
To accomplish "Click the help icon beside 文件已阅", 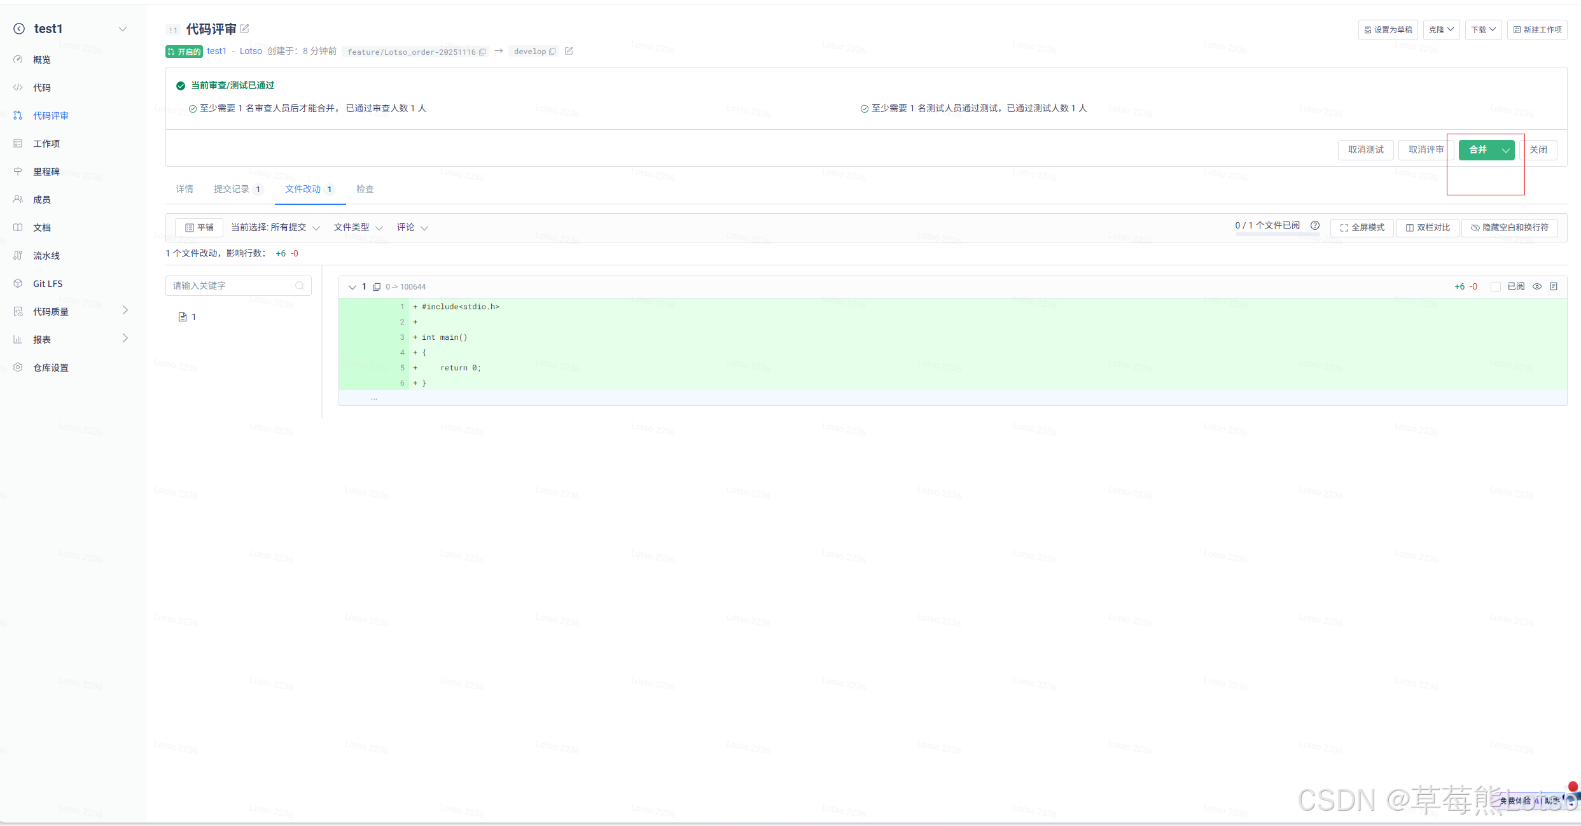I will pyautogui.click(x=1315, y=226).
